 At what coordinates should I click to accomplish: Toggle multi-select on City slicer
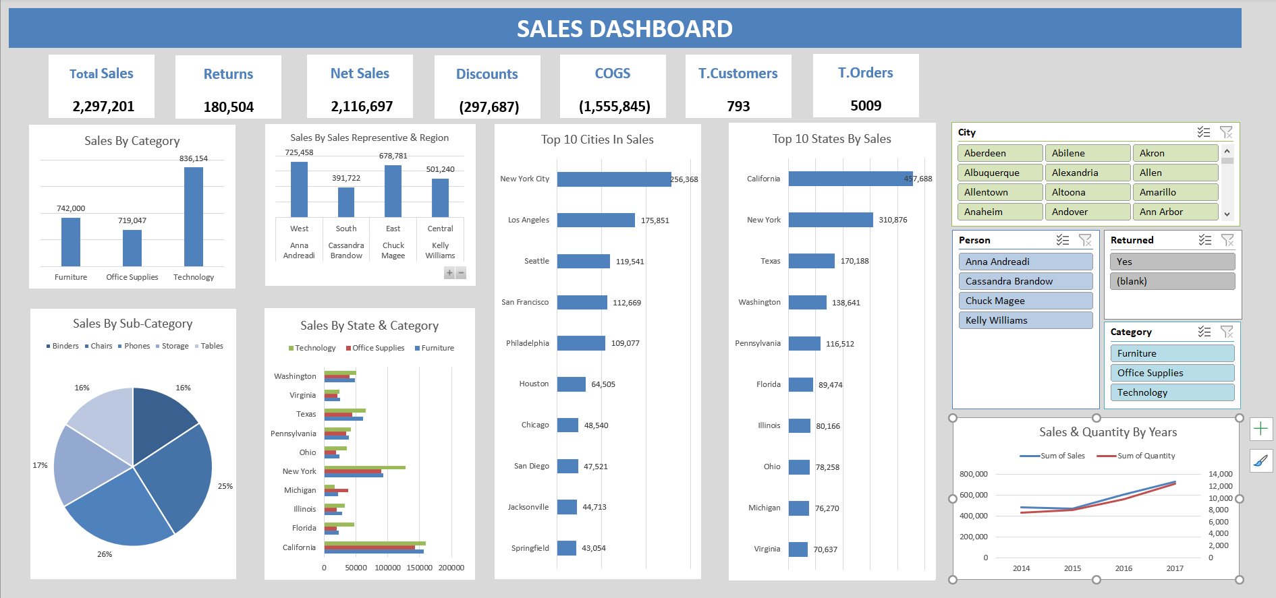coord(1204,132)
